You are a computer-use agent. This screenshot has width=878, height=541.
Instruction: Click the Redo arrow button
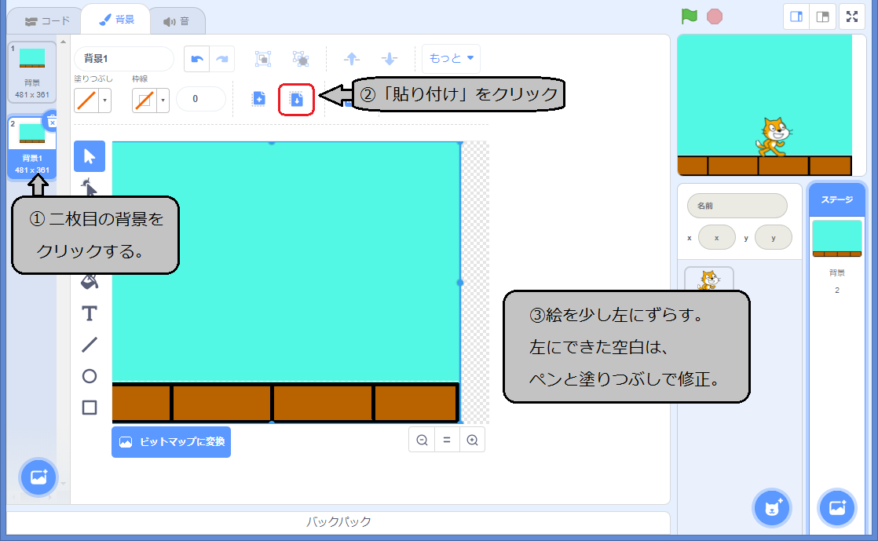(221, 59)
